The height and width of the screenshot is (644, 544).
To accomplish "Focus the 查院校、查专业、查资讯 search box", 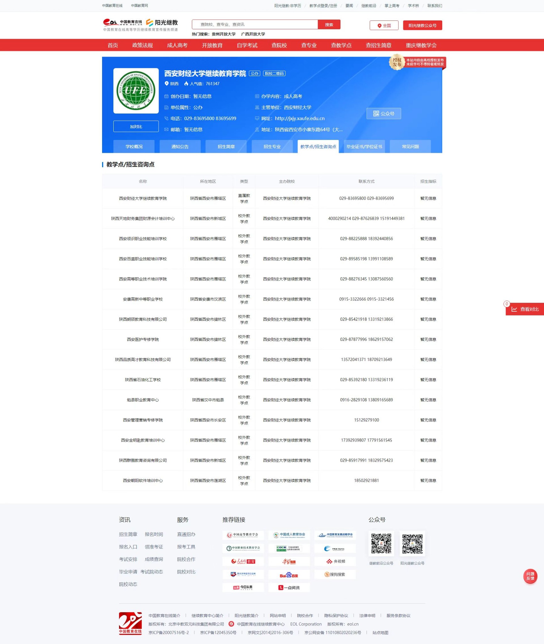I will point(255,25).
